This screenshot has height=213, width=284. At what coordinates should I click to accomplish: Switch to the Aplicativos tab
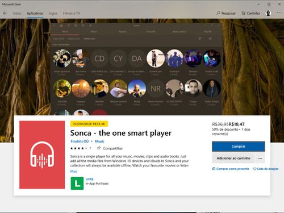pyautogui.click(x=35, y=13)
